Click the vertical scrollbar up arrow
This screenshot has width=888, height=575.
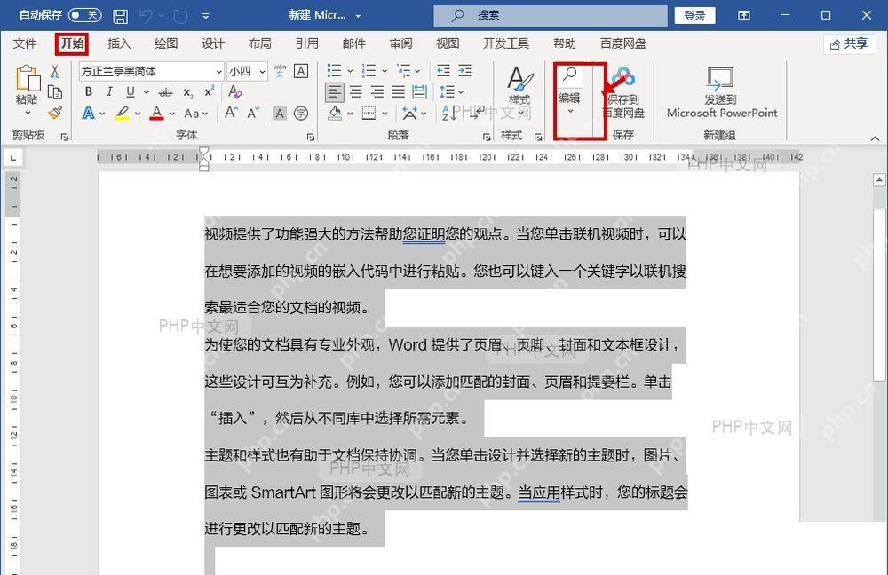coord(879,180)
